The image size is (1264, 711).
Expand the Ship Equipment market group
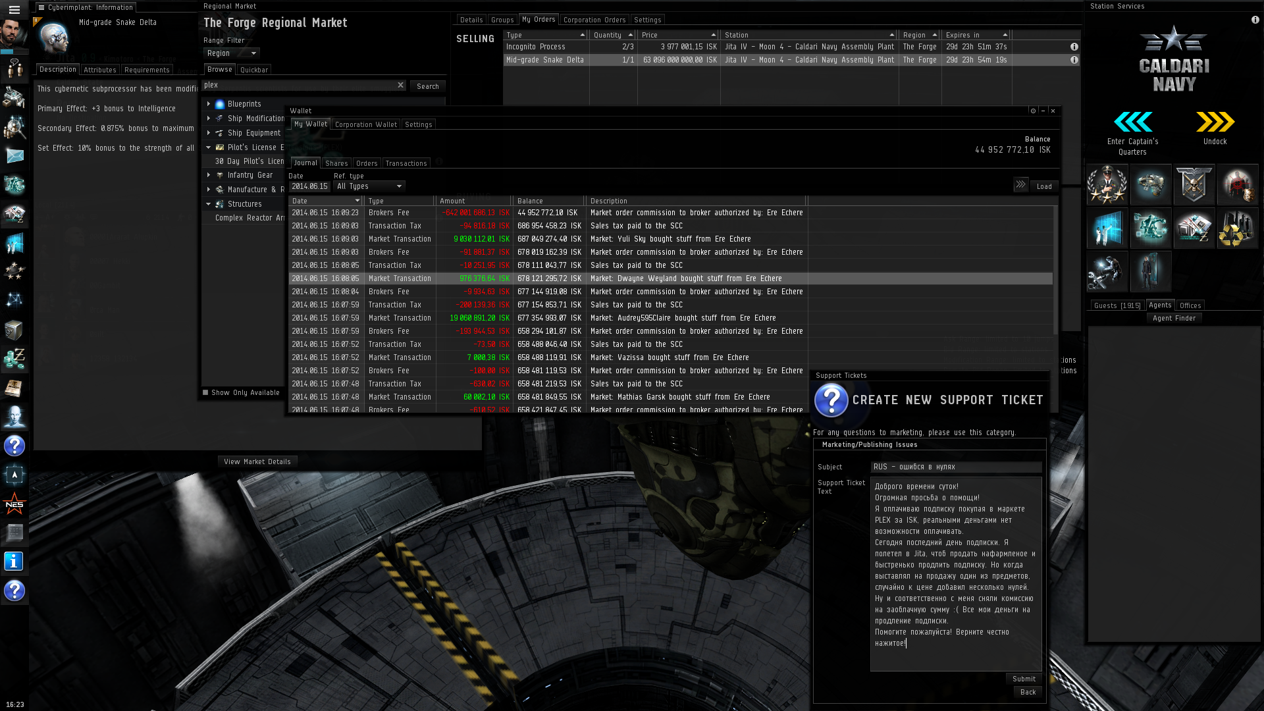209,133
